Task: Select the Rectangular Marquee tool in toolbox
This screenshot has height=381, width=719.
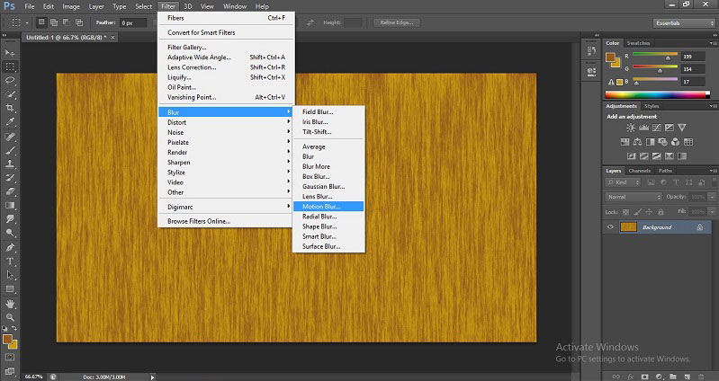Action: (10, 66)
